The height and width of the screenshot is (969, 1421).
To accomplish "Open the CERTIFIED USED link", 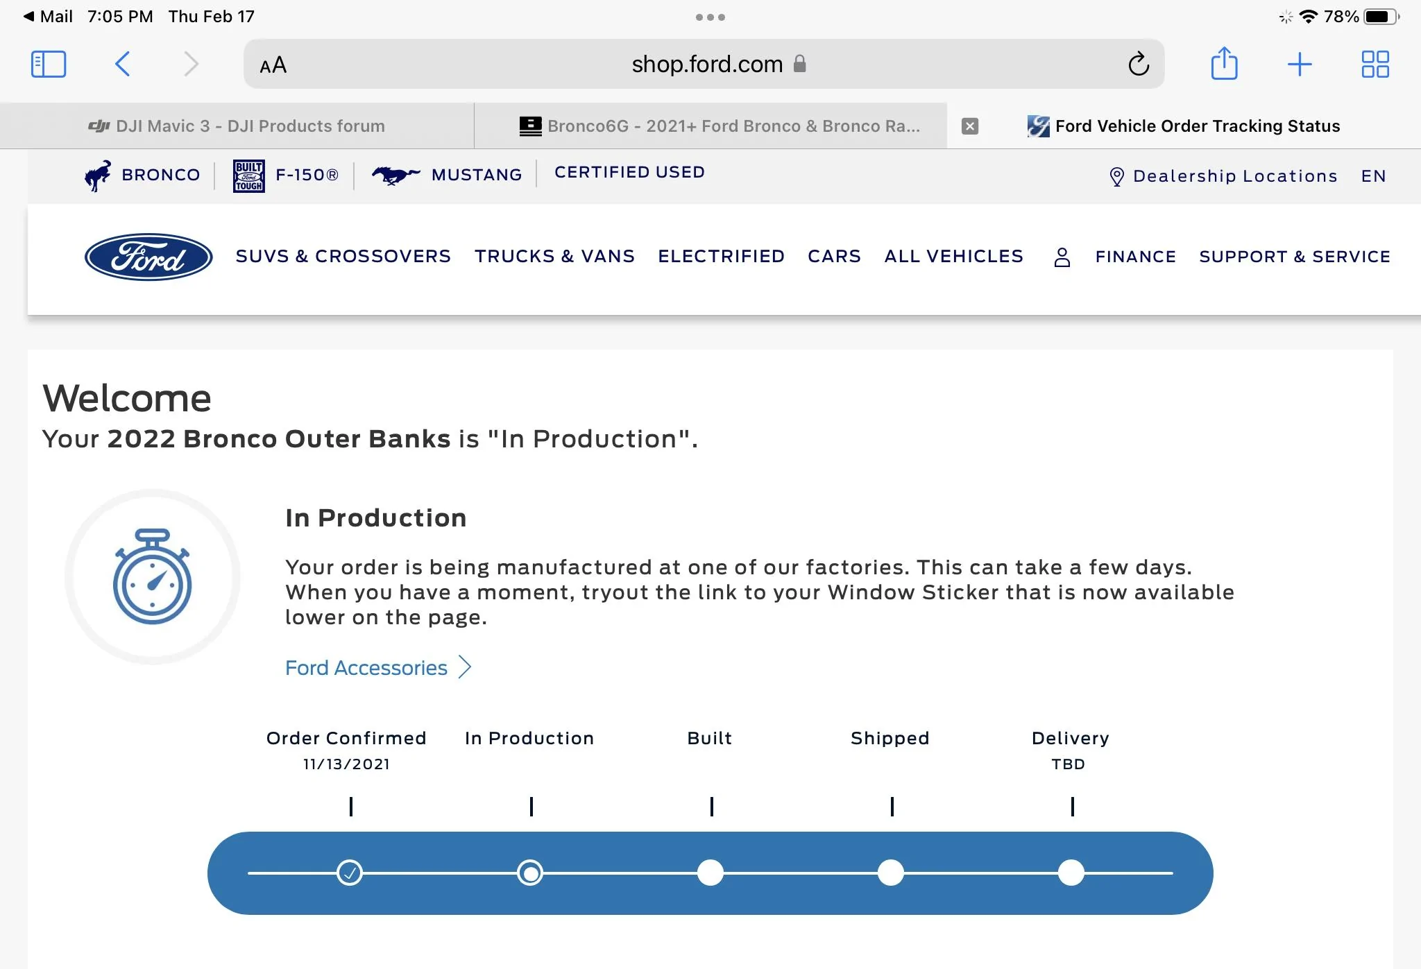I will (629, 172).
